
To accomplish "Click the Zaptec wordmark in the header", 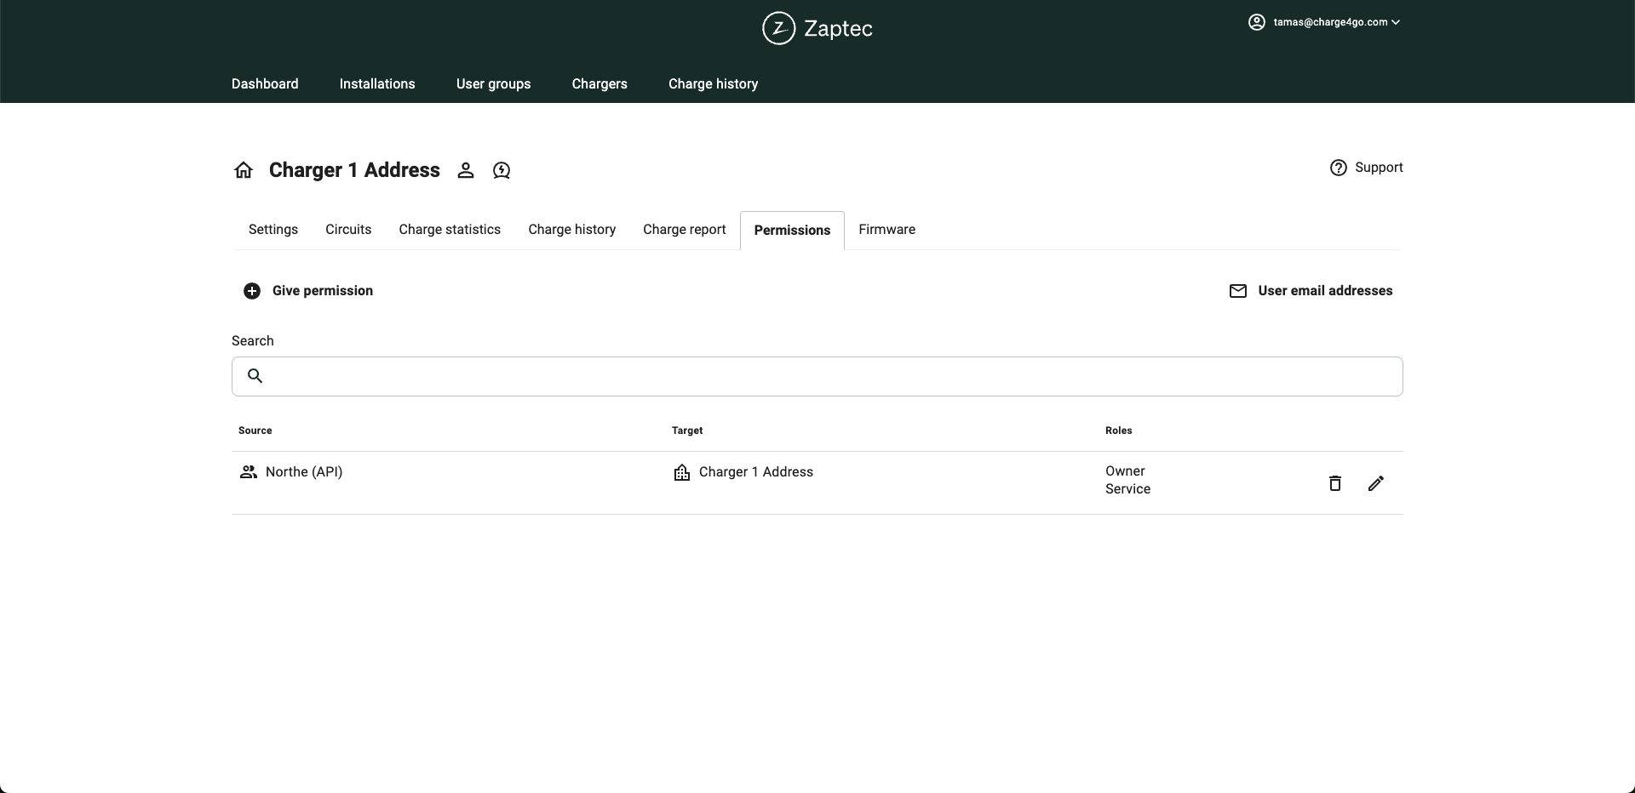I will [838, 29].
